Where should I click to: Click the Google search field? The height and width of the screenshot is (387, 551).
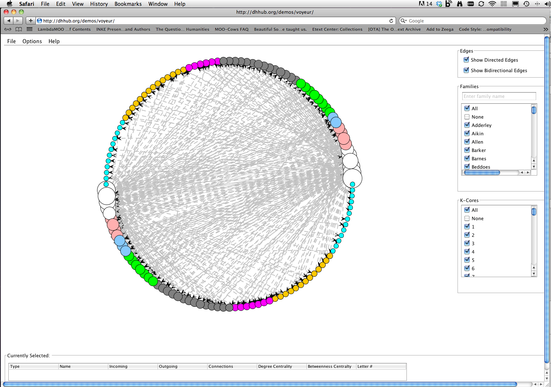point(473,21)
